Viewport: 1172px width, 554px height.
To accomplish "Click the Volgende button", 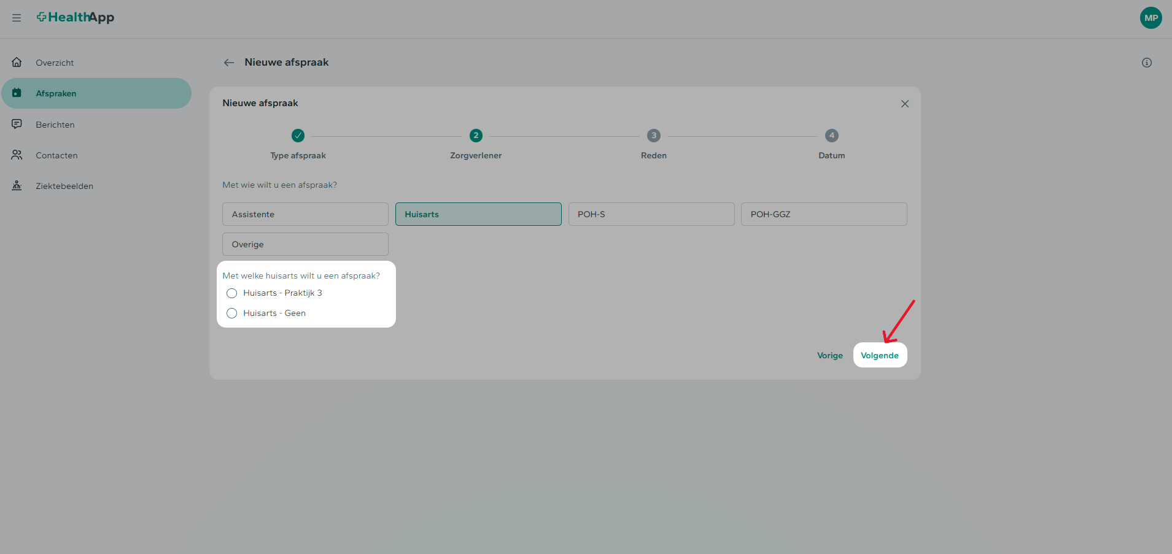I will click(x=880, y=355).
